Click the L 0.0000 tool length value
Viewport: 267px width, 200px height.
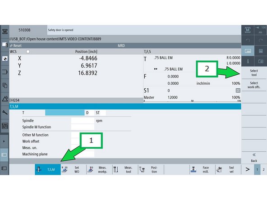(x=233, y=63)
